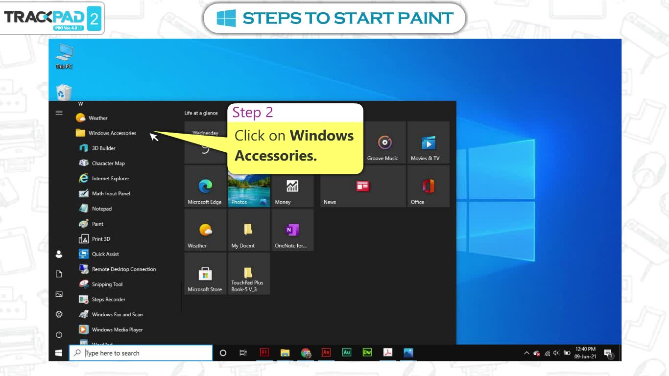Open the Movies & TV tile
The width and height of the screenshot is (669, 376).
[429, 142]
